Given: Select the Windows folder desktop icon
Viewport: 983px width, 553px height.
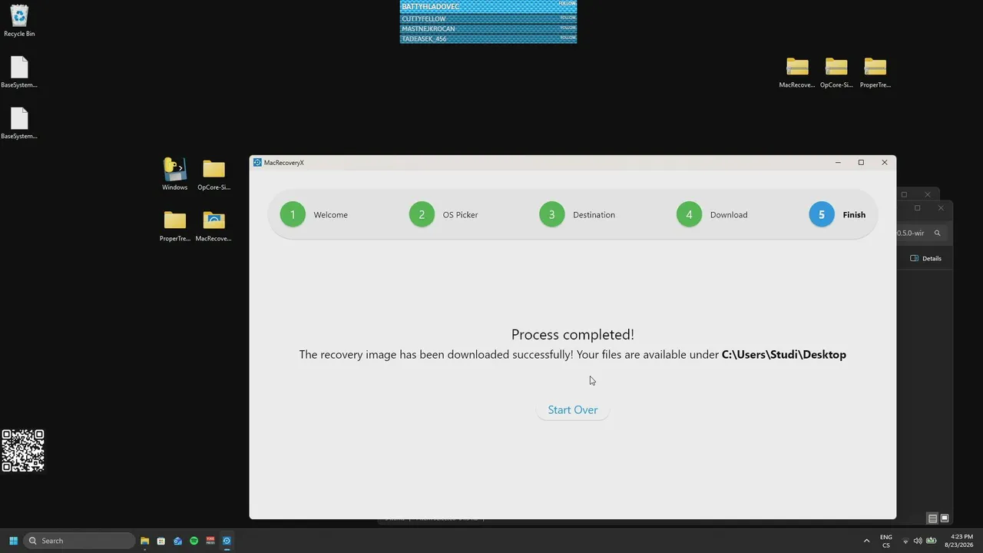Looking at the screenshot, I should (x=174, y=174).
